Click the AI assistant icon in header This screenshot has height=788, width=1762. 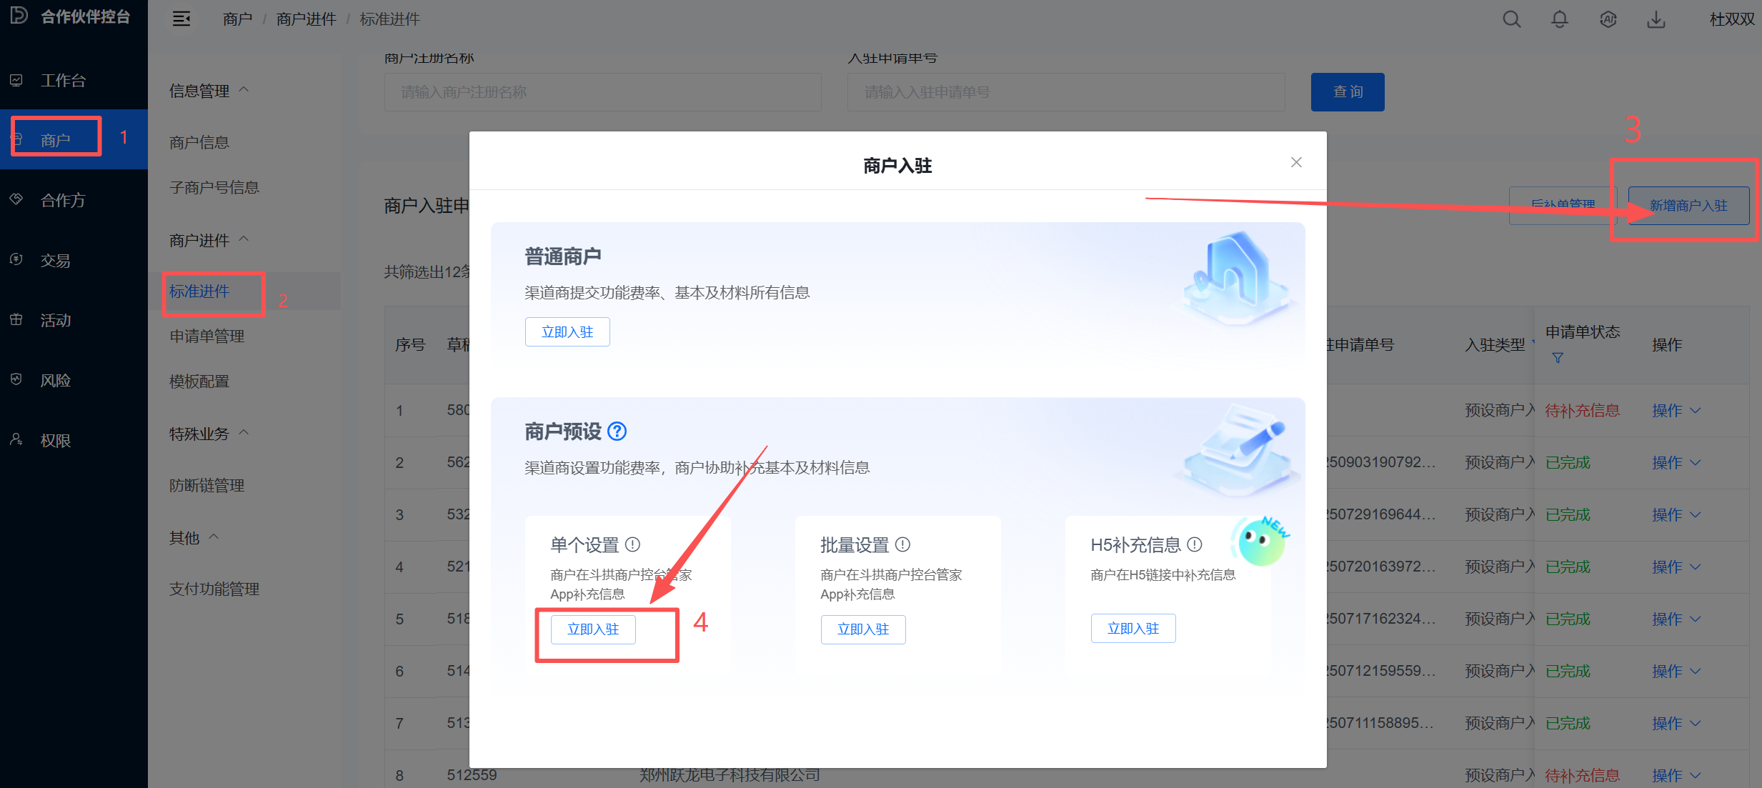point(1608,19)
